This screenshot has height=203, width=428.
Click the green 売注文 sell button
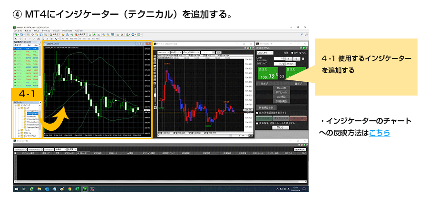pyautogui.click(x=268, y=73)
